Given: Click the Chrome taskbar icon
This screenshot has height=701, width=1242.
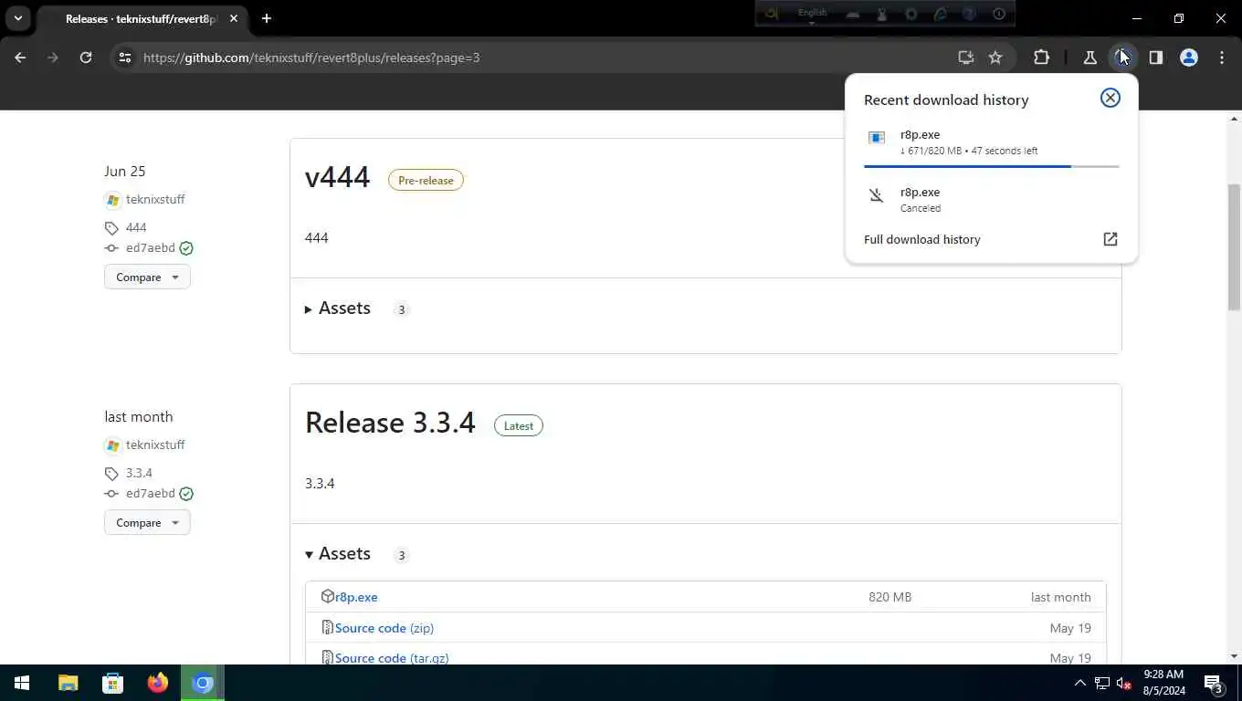Looking at the screenshot, I should (x=203, y=683).
